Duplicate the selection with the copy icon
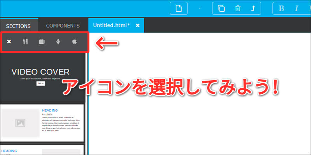The height and width of the screenshot is (155, 311). [221, 9]
